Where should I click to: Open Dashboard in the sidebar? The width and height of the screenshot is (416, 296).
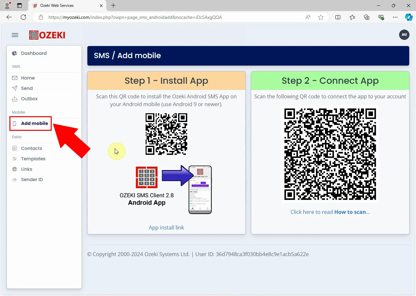pyautogui.click(x=34, y=53)
